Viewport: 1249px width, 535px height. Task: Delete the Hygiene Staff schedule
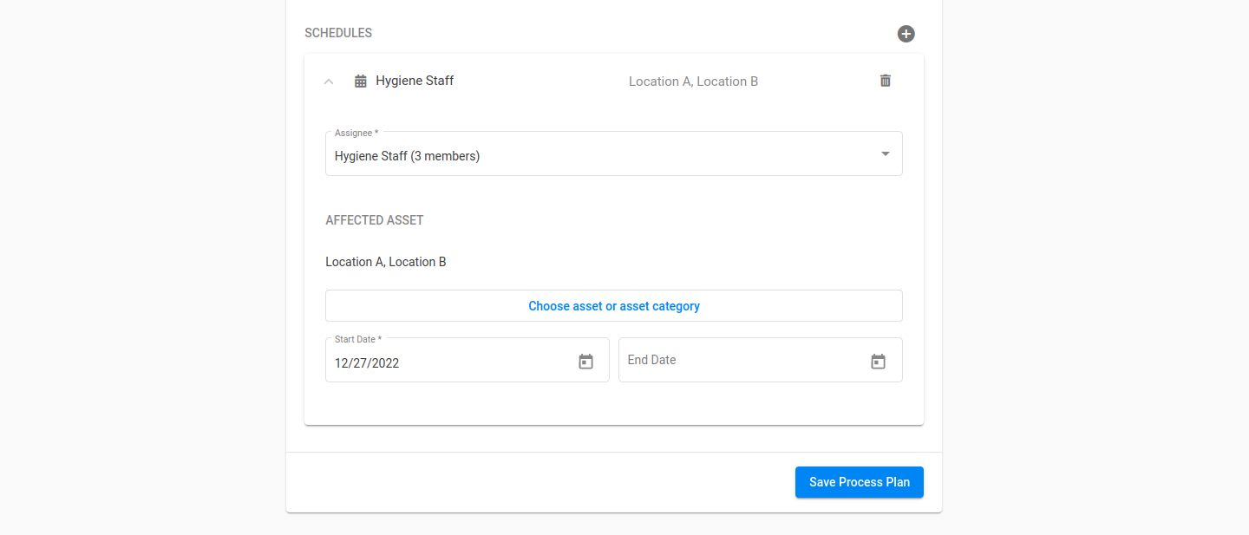[x=885, y=81]
